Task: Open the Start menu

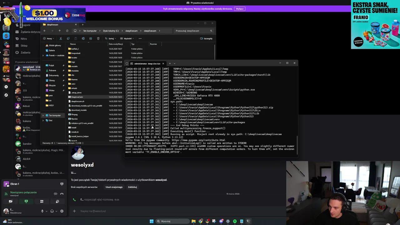Action: (152, 221)
